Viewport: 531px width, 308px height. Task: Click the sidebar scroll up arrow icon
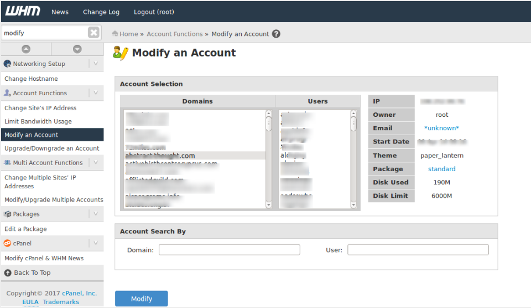pos(26,49)
